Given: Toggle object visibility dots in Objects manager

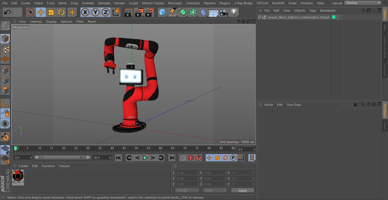Looking at the screenshot, I should coord(337,17).
